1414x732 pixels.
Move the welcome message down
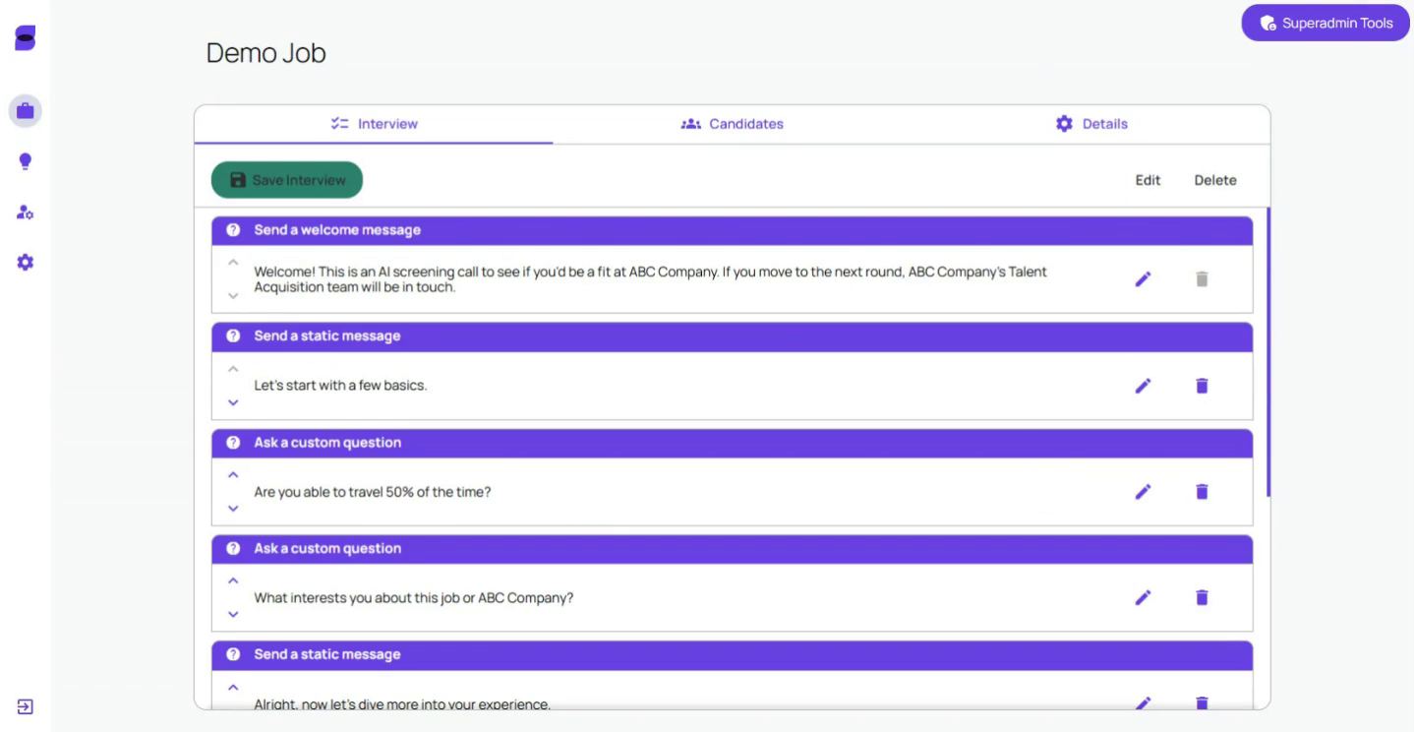[233, 295]
